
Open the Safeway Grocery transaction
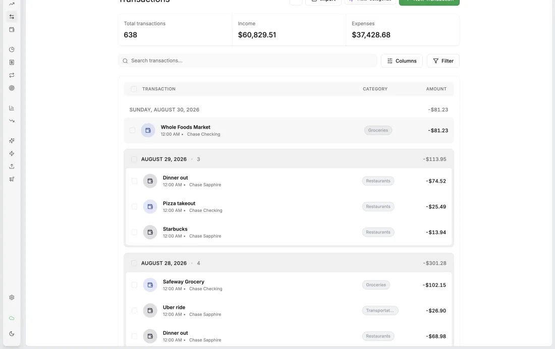289,285
